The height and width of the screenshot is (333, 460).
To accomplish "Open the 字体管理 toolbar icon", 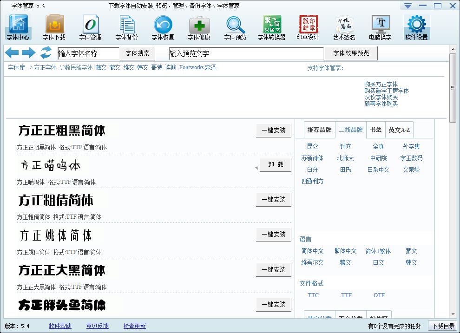I will [90, 27].
